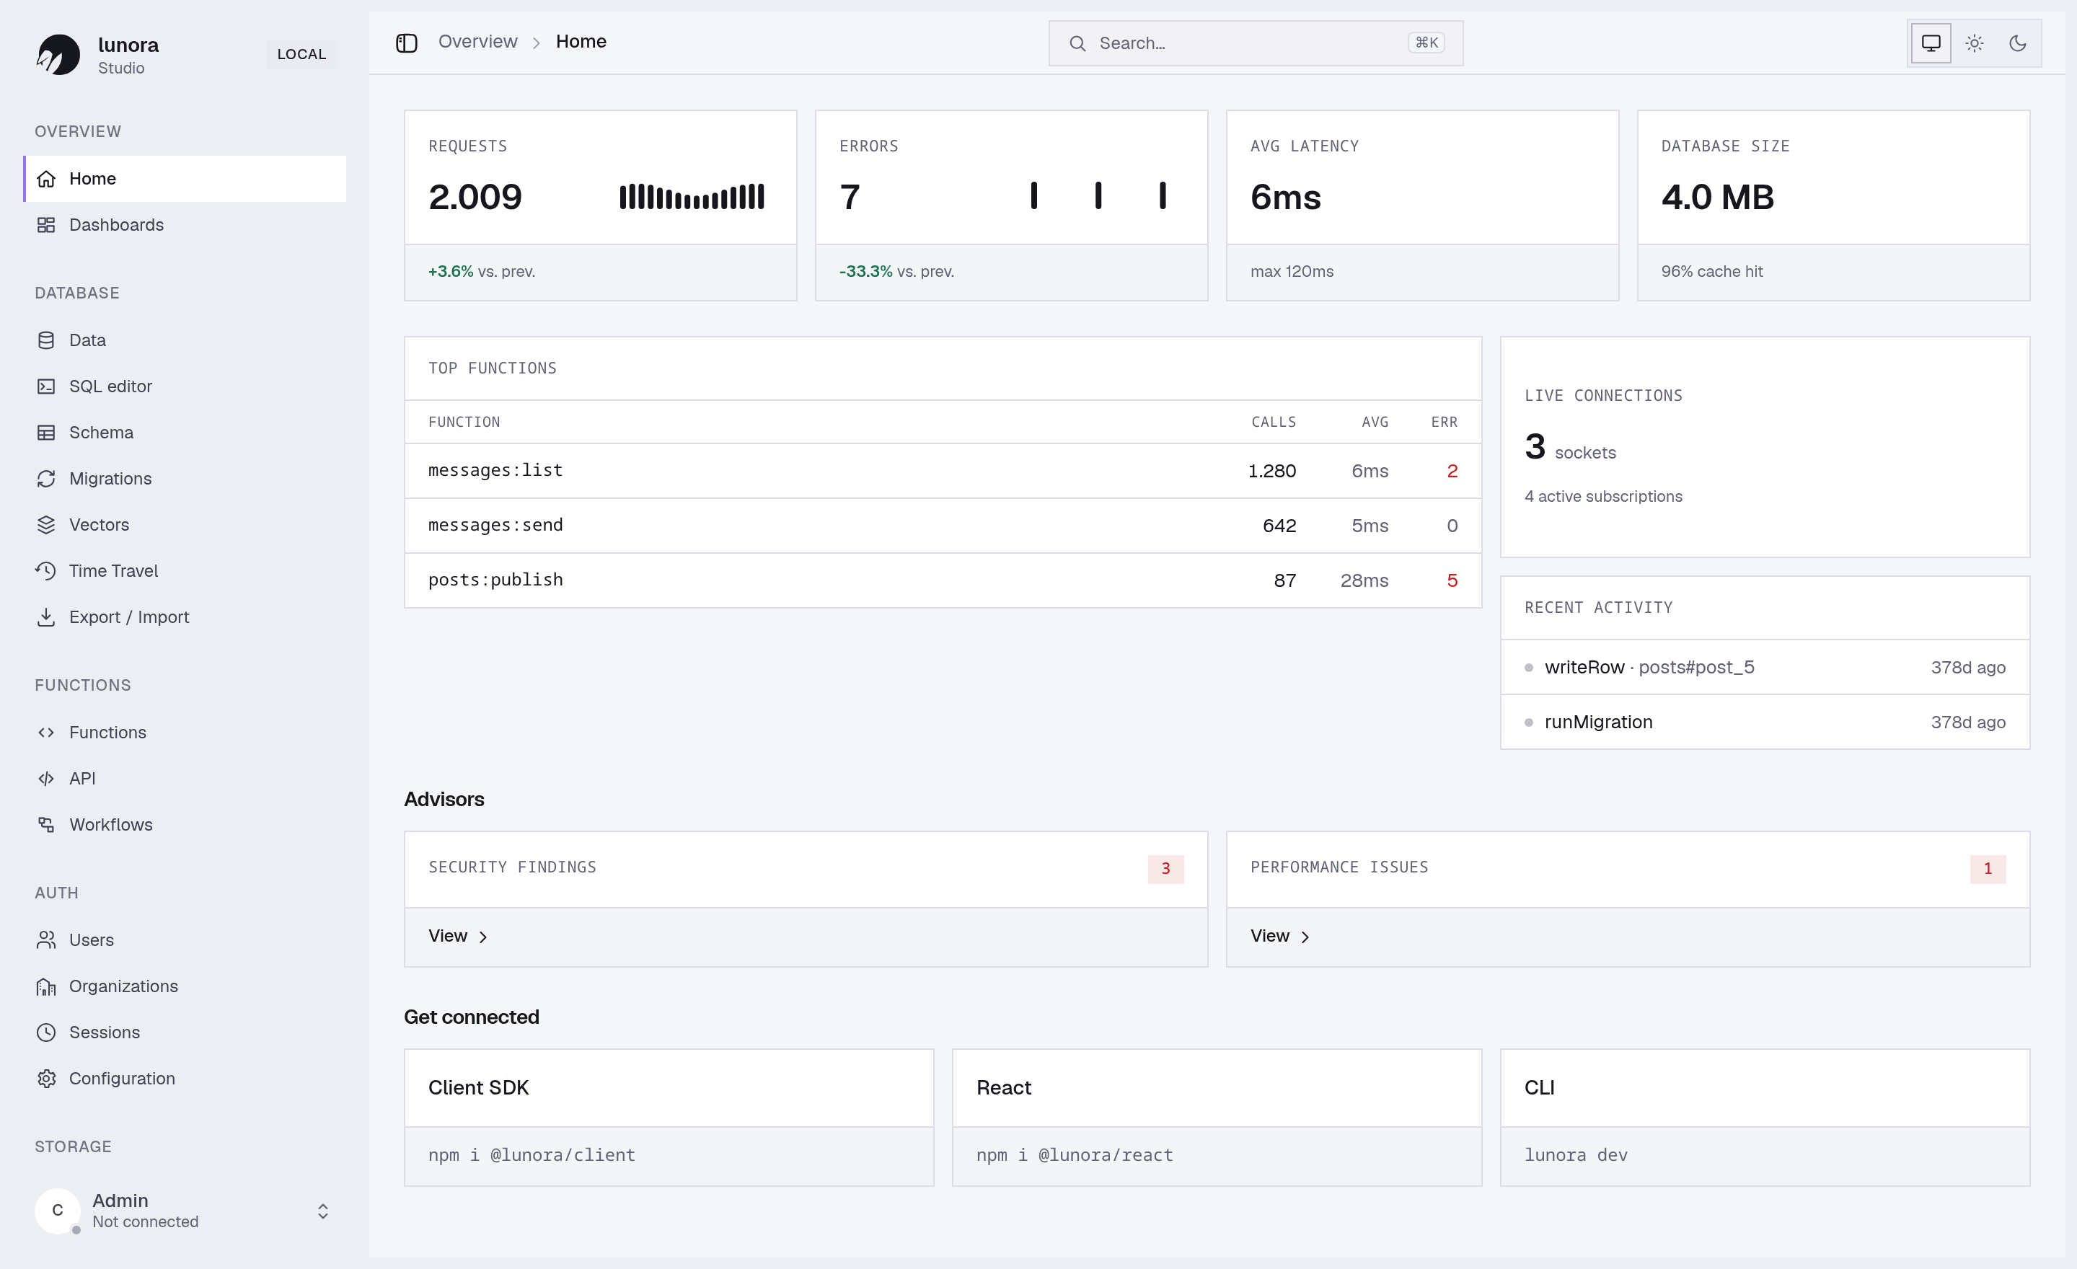
Task: Click the API slash-code icon
Action: click(46, 779)
